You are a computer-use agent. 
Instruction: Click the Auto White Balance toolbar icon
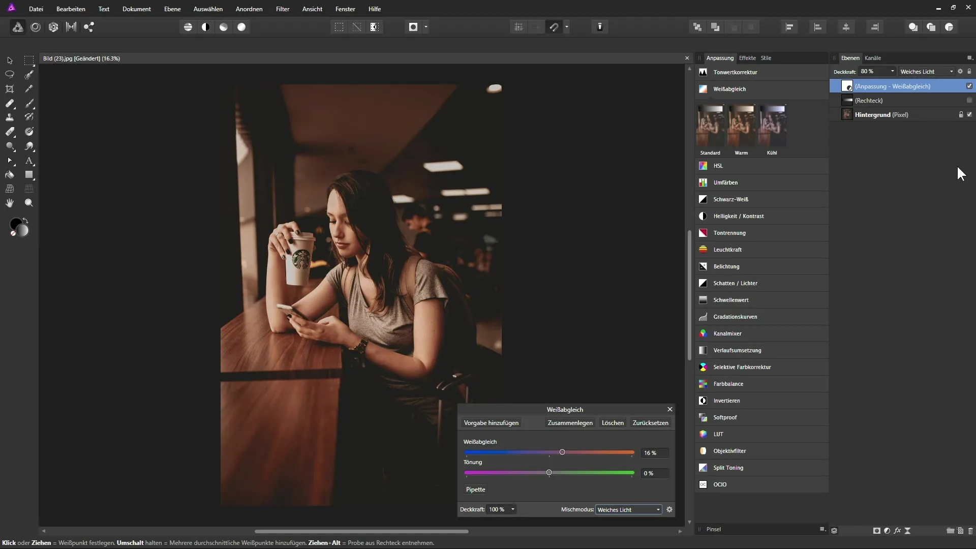(241, 27)
